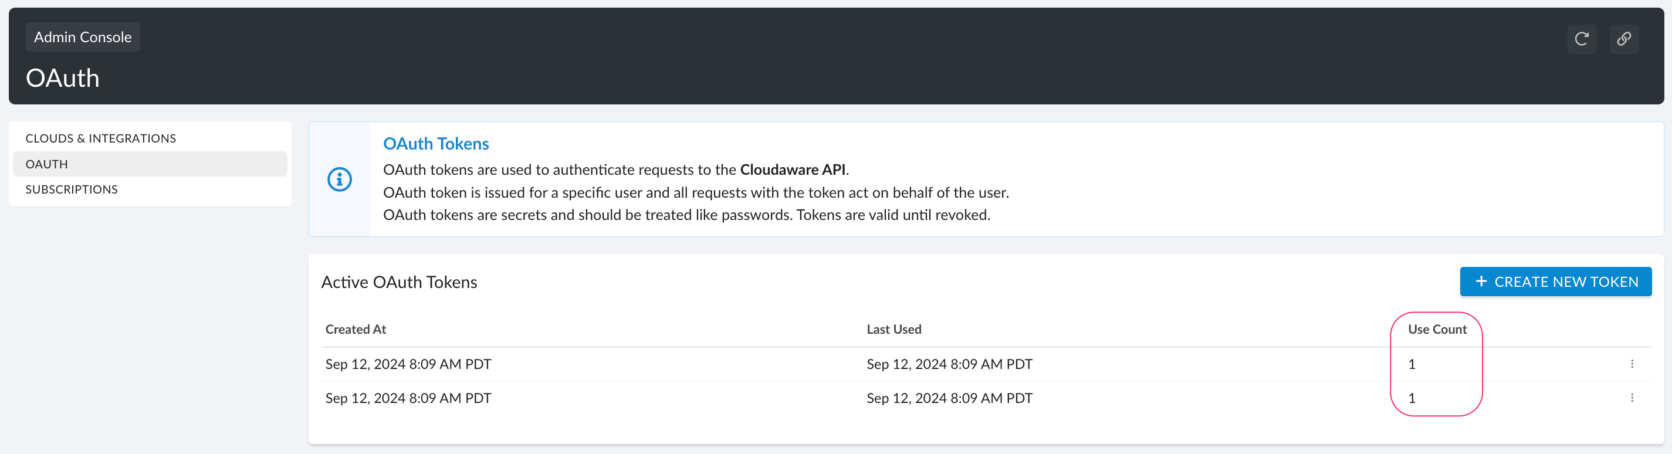
Task: Click the Active OAuth Tokens heading
Action: [399, 282]
